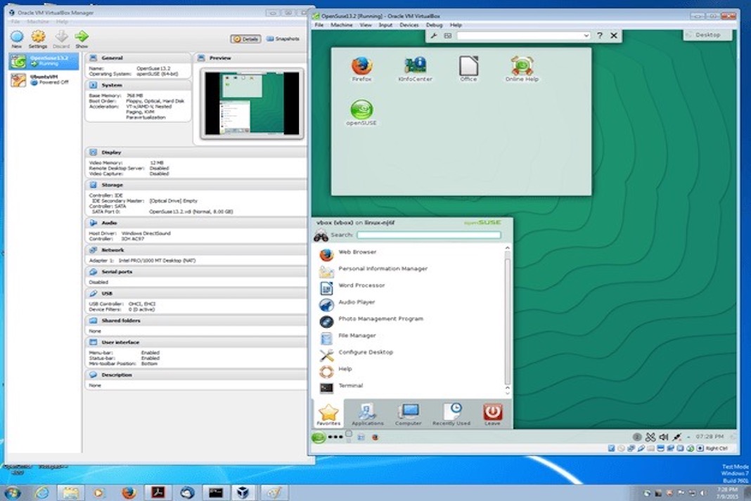Open the Devices menu in the VM window
The width and height of the screenshot is (751, 501).
tap(411, 25)
